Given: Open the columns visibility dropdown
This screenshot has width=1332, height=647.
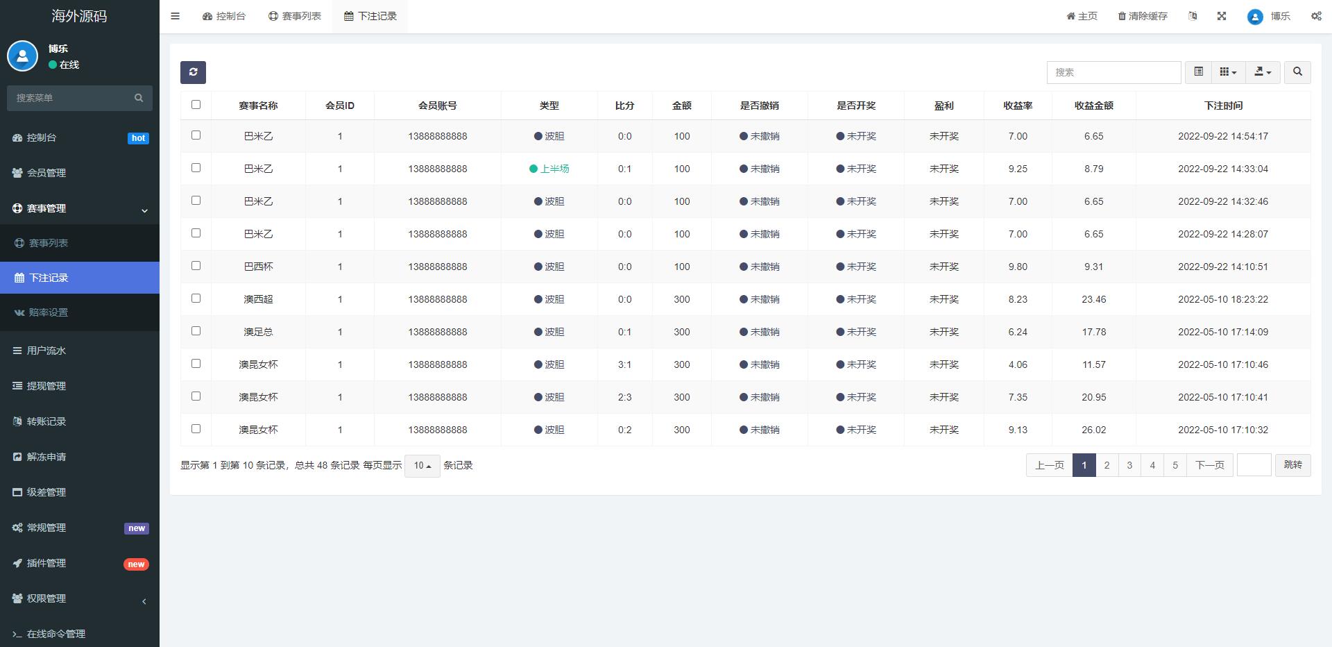Looking at the screenshot, I should [1228, 72].
